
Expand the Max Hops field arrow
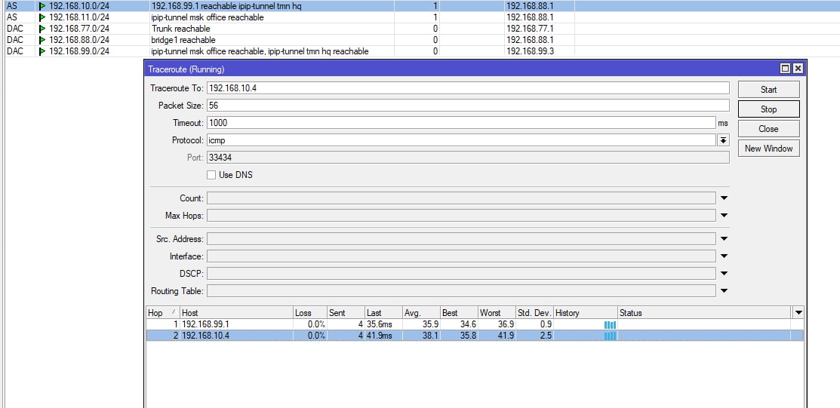pos(725,216)
